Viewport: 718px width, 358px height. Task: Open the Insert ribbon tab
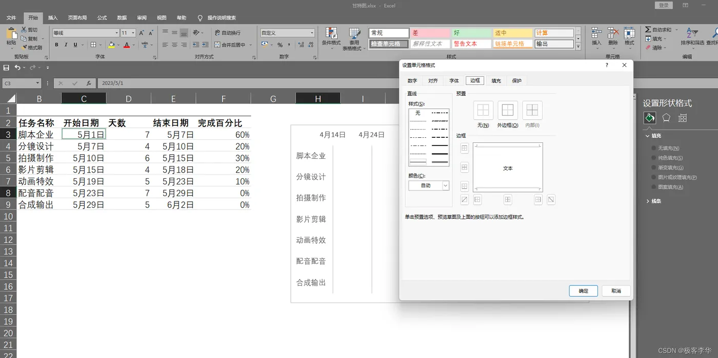(53, 18)
